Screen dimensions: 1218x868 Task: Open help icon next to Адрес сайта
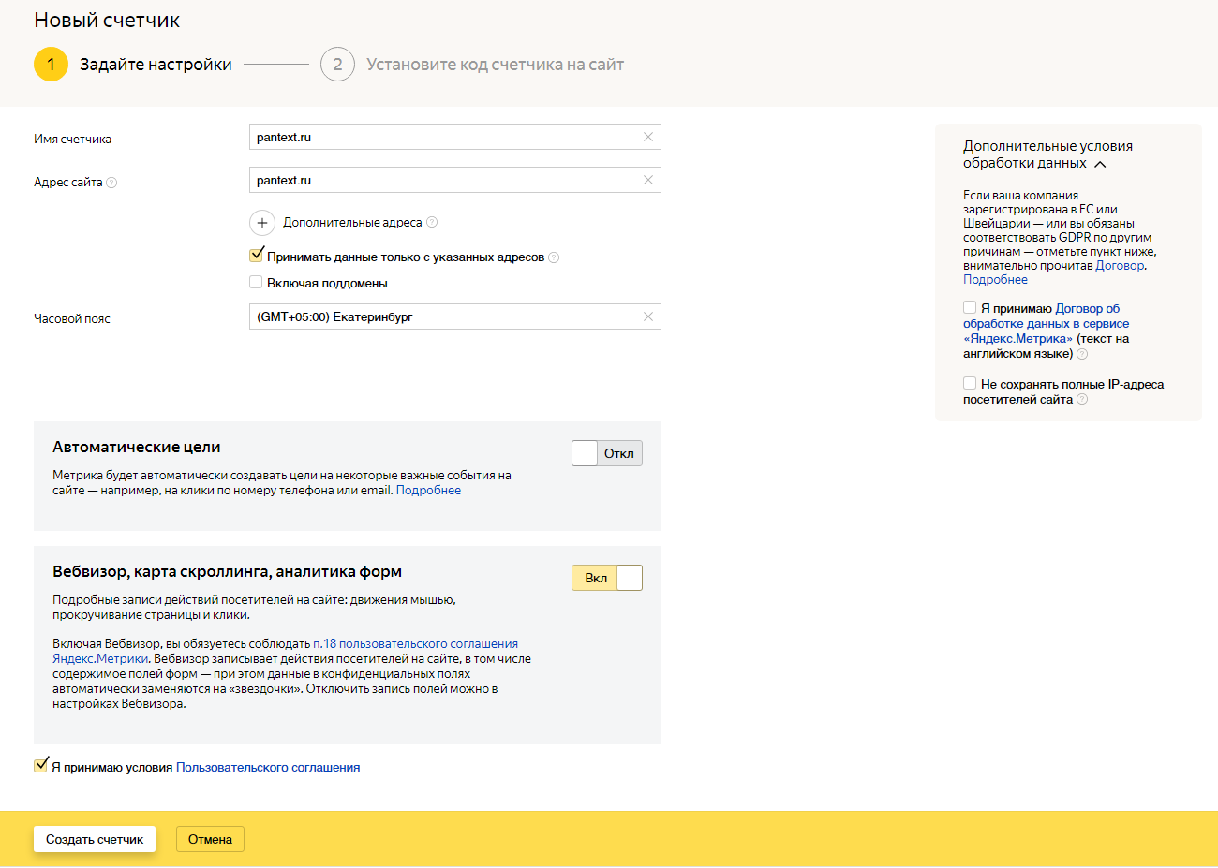[x=111, y=183]
